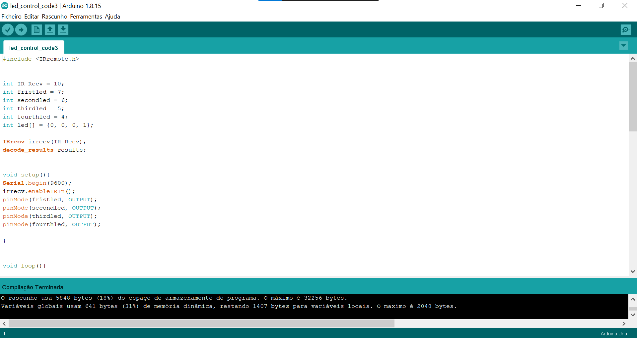Click the 'pinMode(fourthled, OUTPUT);' line
The image size is (637, 338).
click(x=52, y=224)
